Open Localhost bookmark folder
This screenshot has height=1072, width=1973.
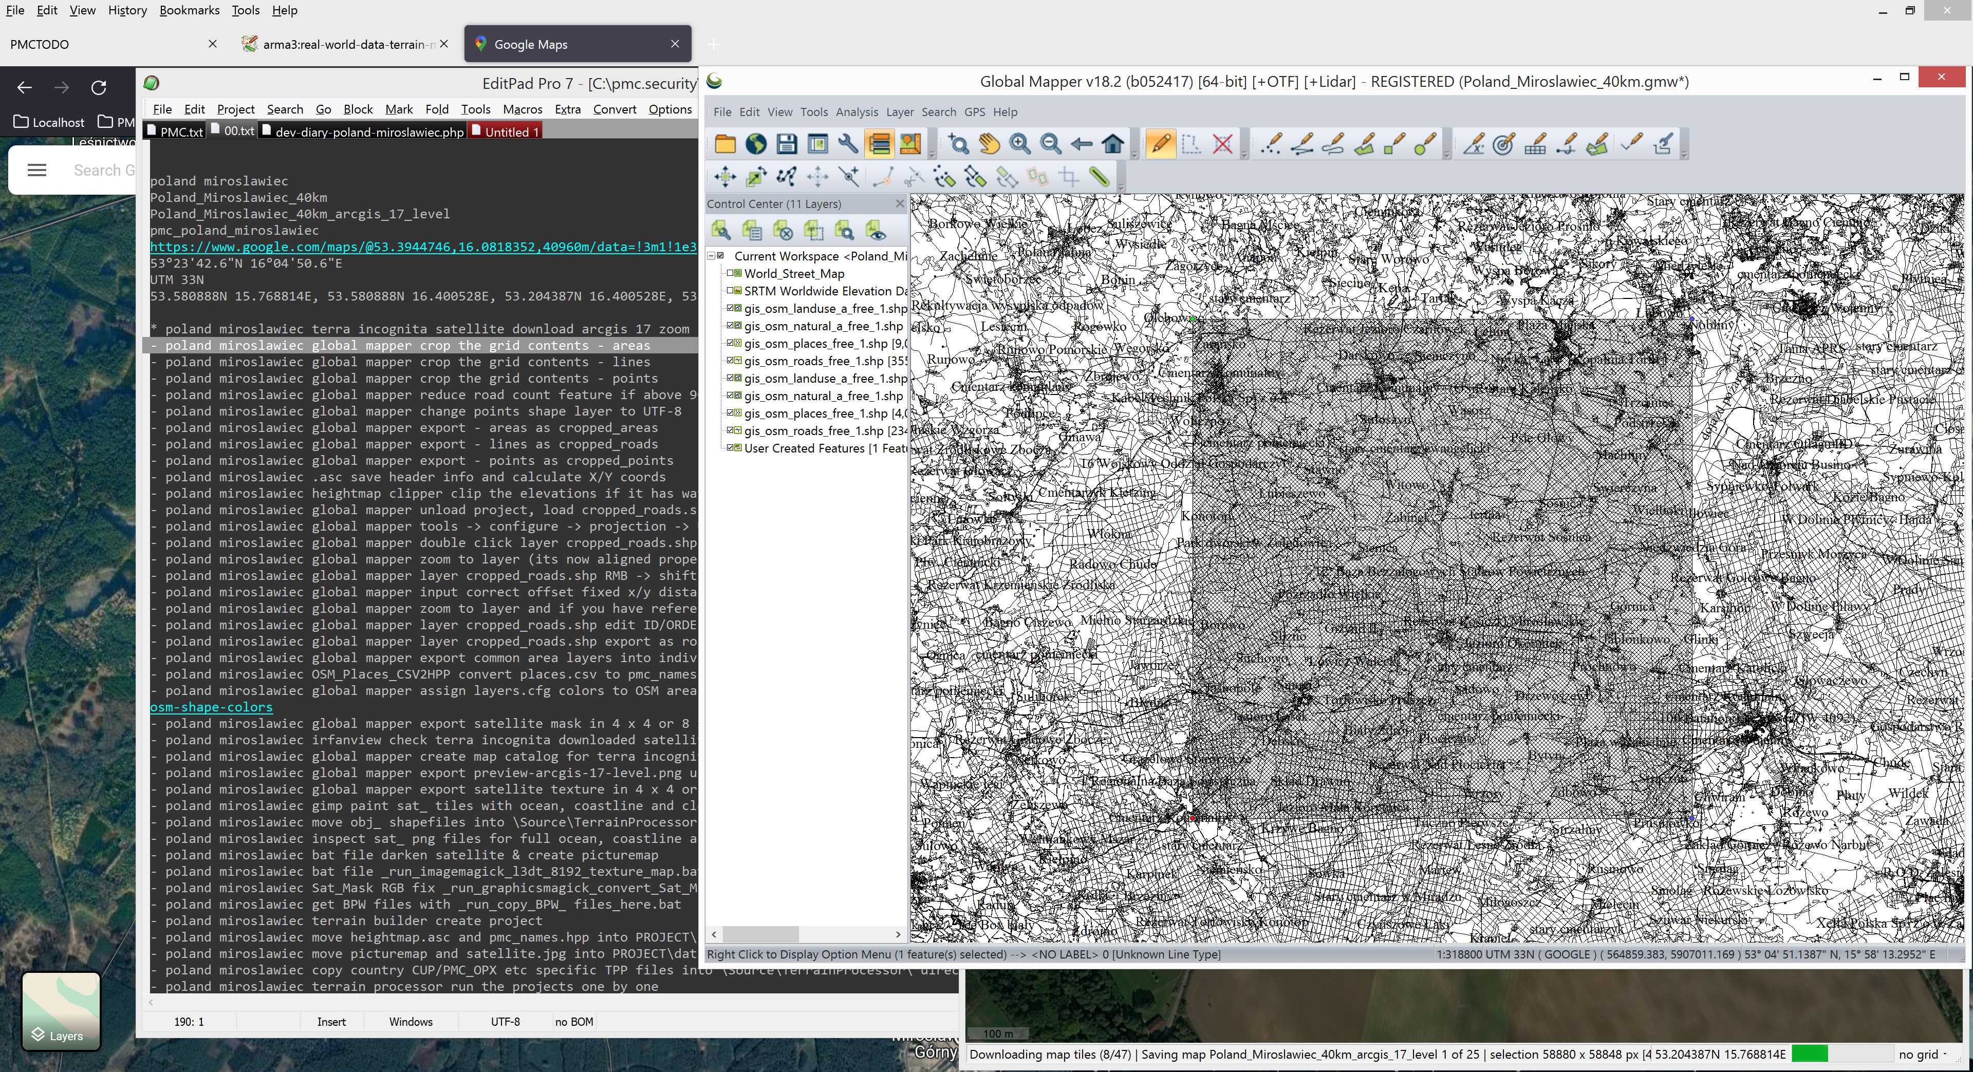click(x=49, y=122)
